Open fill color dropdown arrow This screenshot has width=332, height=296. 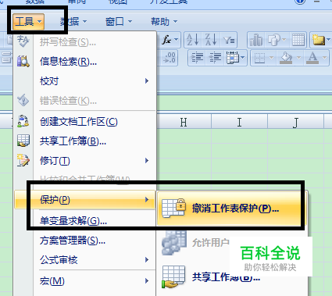(298, 58)
